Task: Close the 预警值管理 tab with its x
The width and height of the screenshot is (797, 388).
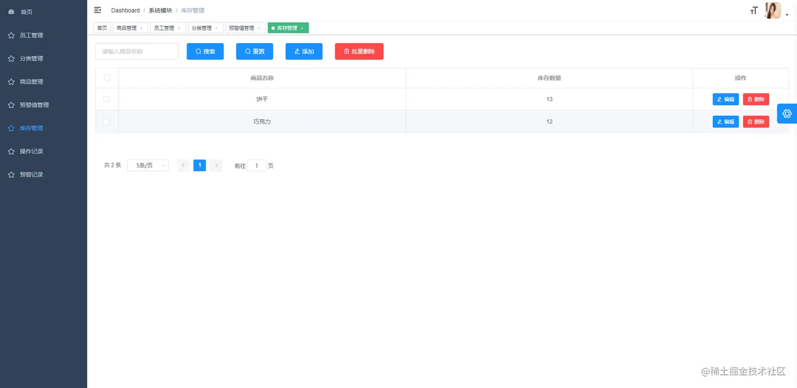Action: click(x=258, y=28)
